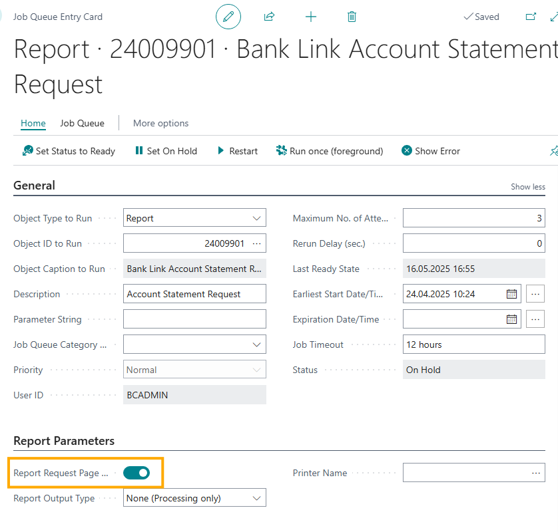
Task: Click User ID value BCADMIN
Action: (194, 395)
